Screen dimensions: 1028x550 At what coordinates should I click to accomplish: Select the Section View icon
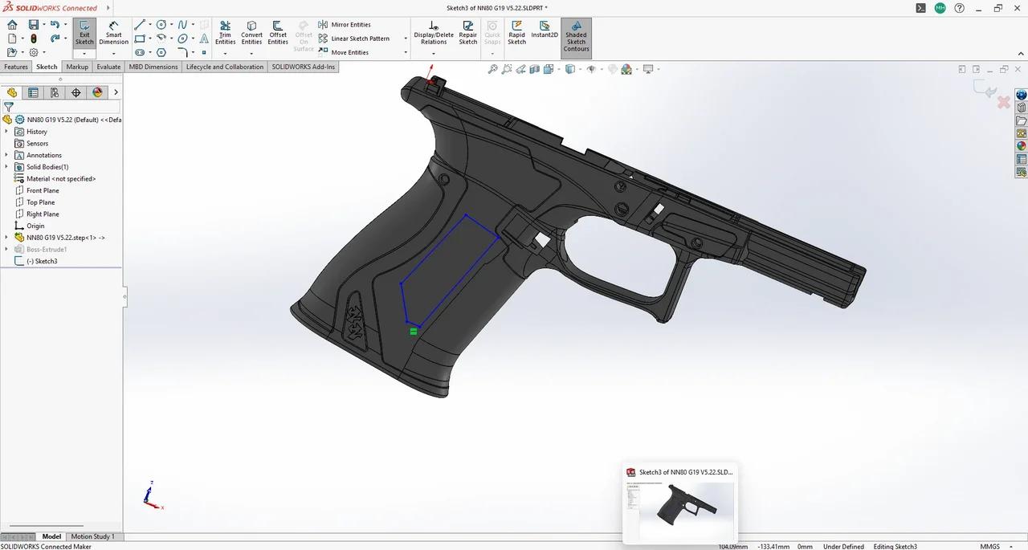pos(534,69)
